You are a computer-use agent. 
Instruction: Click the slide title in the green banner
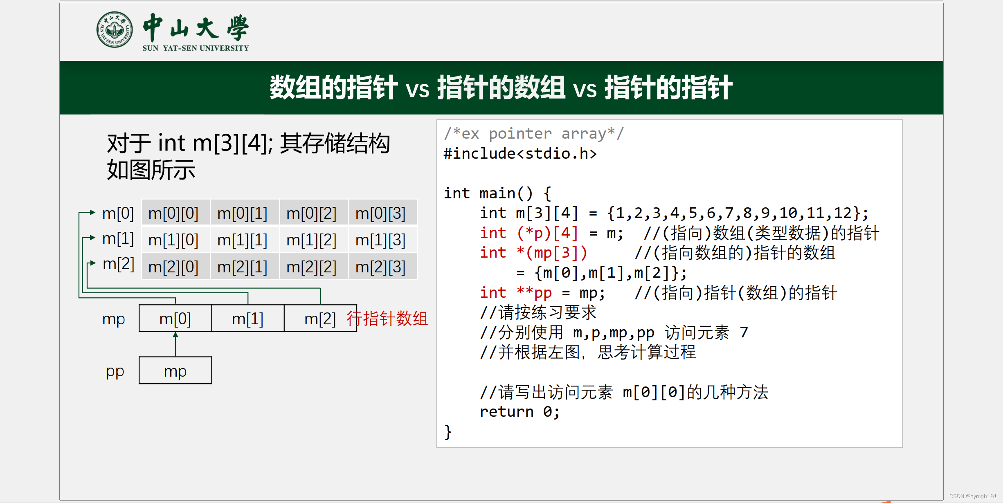pyautogui.click(x=501, y=88)
